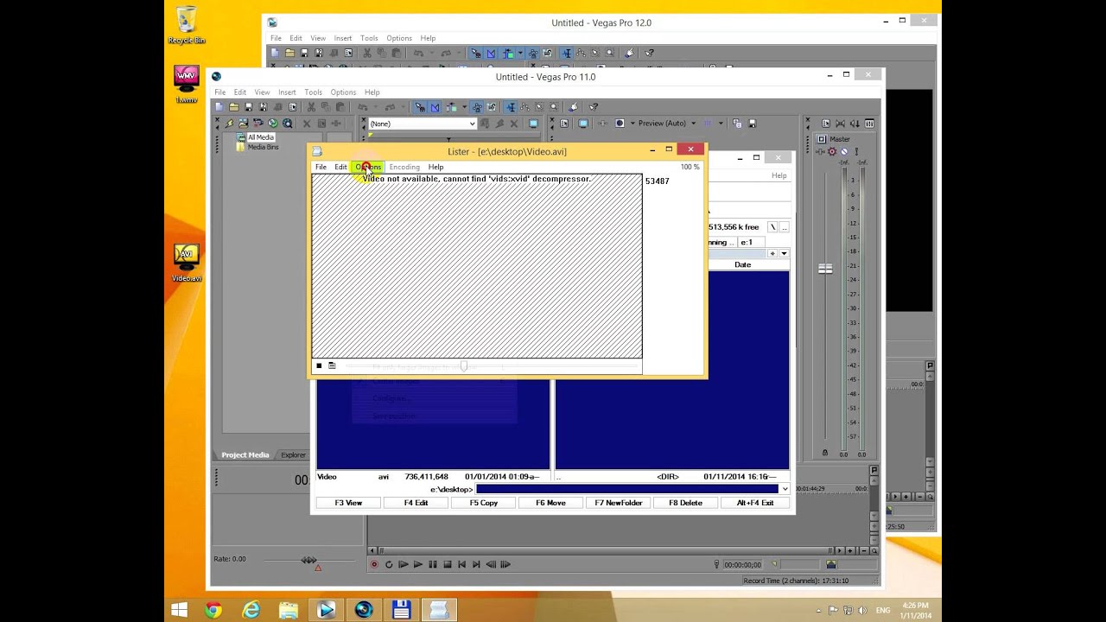The height and width of the screenshot is (622, 1106).
Task: Toggle Ignore Event Grouping in Vegas Pro 11.0
Action: [x=492, y=107]
